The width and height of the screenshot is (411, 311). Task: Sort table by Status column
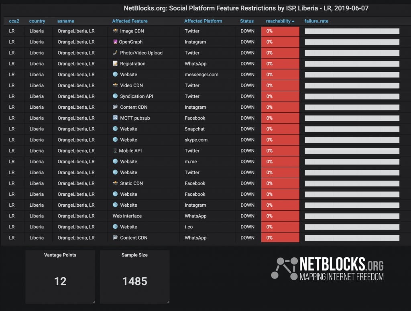[247, 21]
